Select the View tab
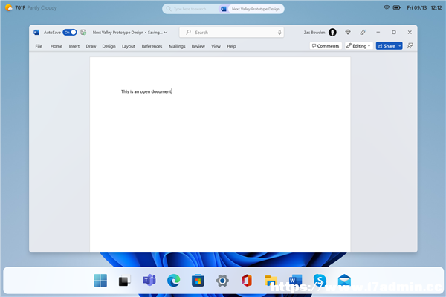The height and width of the screenshot is (297, 446). click(216, 46)
